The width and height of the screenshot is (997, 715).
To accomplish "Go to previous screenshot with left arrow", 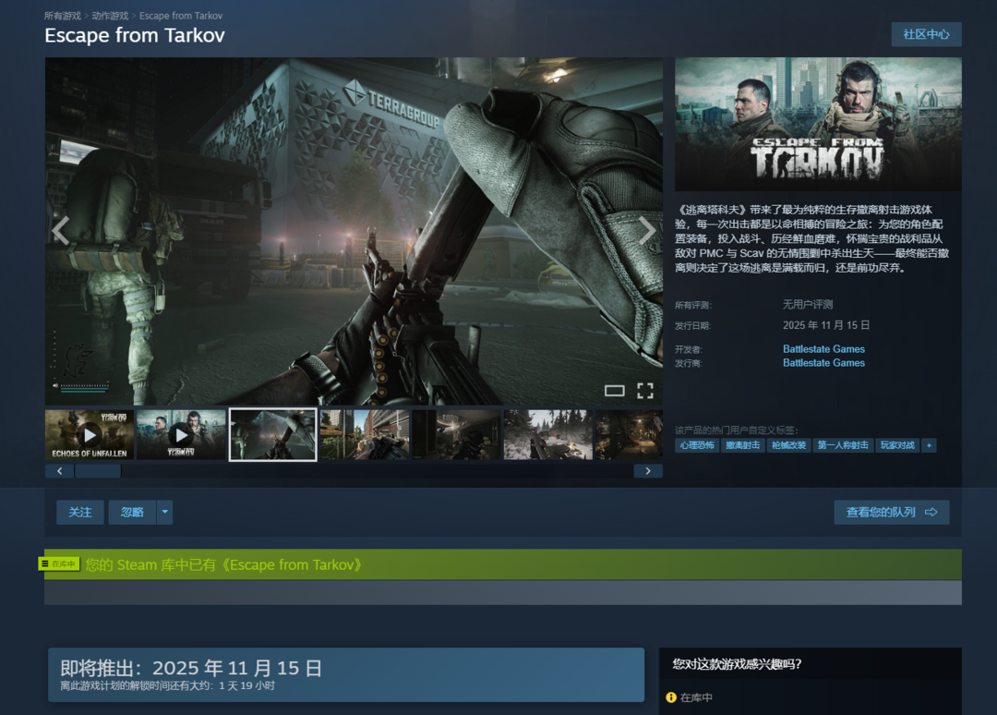I will pyautogui.click(x=61, y=230).
